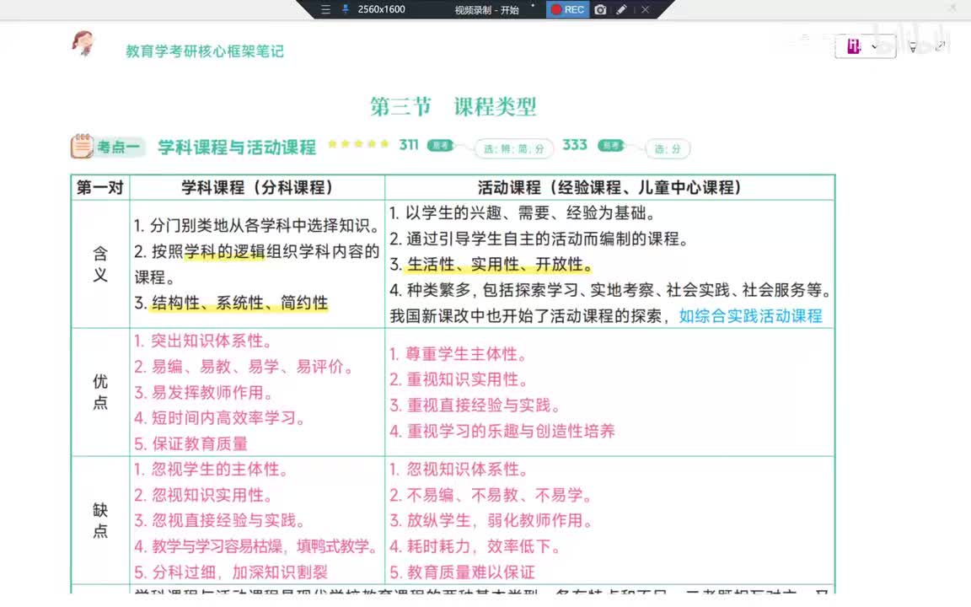Click the line 短时间内高效率学习

(220, 418)
